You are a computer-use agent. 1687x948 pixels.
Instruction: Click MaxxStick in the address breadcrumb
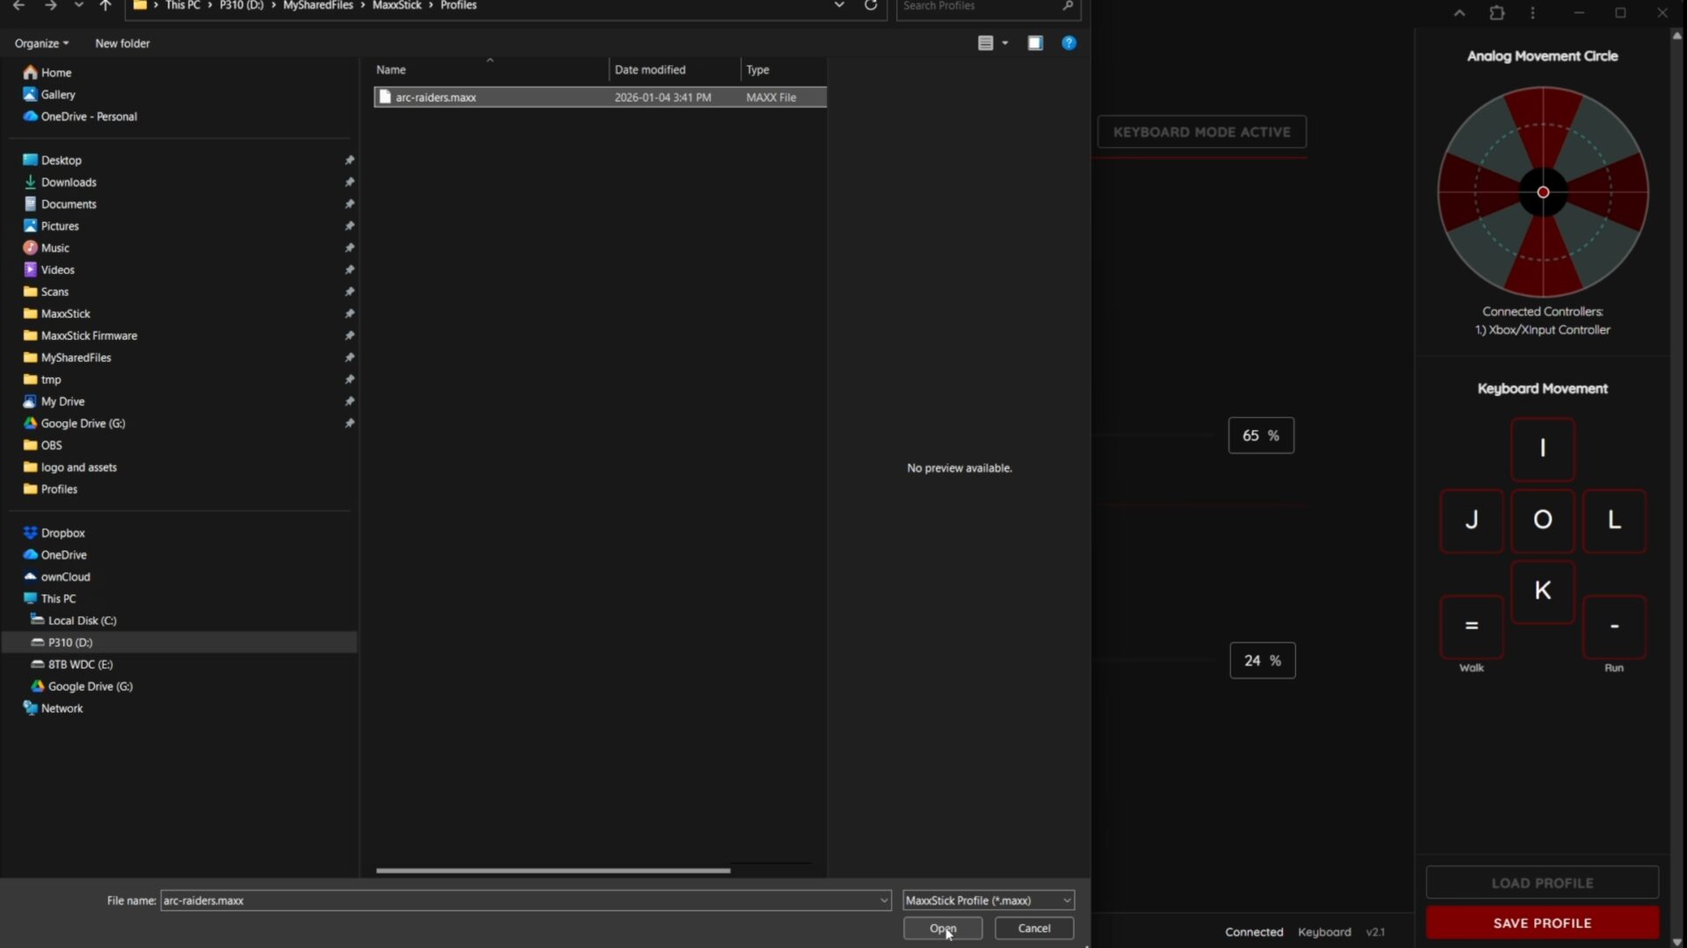tap(396, 5)
